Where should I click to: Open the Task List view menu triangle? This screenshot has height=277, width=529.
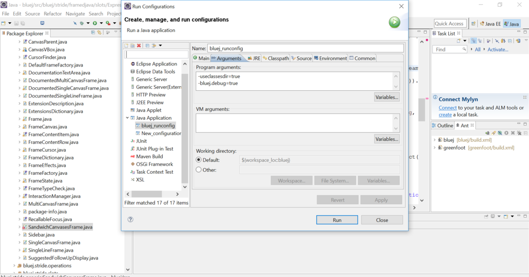click(x=526, y=40)
